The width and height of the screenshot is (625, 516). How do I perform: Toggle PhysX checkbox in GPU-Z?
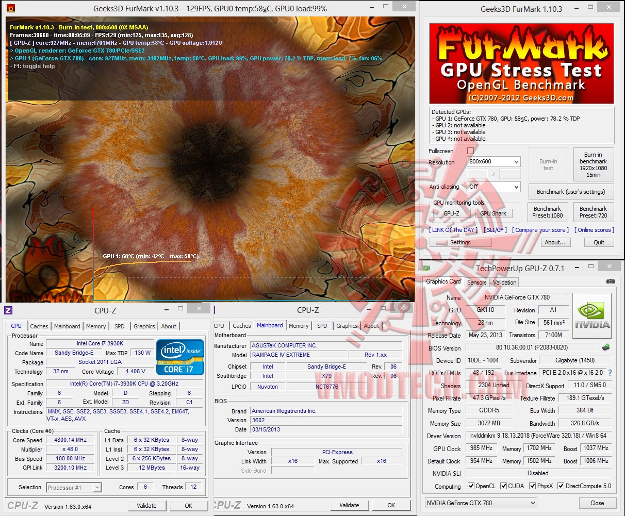pyautogui.click(x=532, y=486)
